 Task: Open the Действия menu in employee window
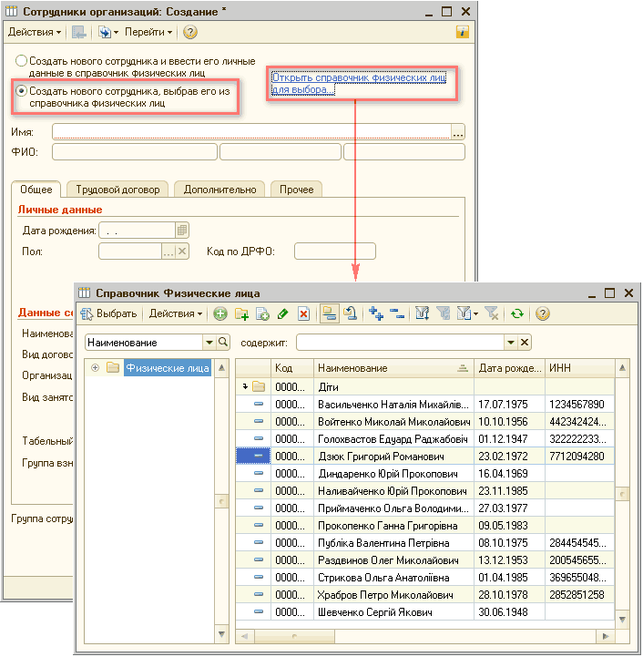tap(35, 32)
